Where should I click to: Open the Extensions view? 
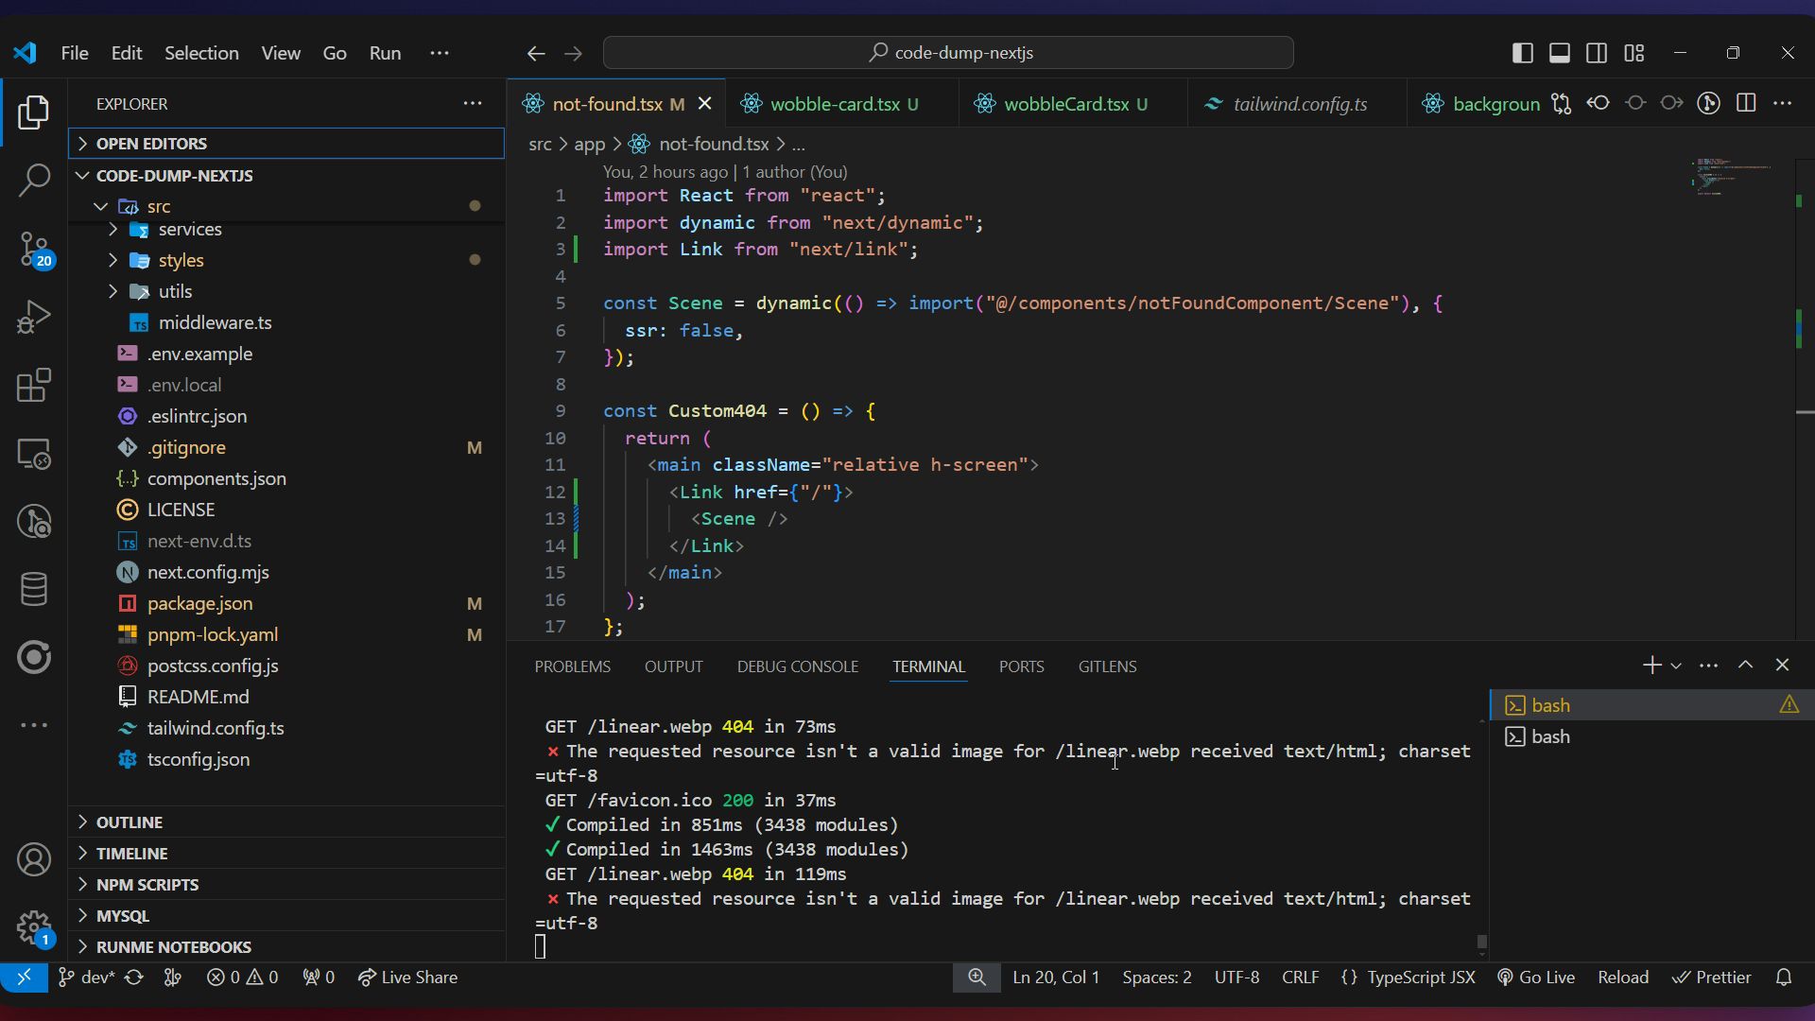point(34,385)
